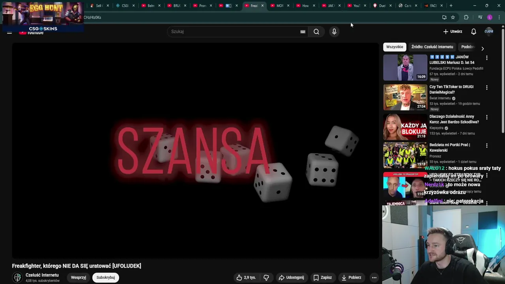The image size is (505, 284).
Task: Switch to the How browser tab
Action: click(x=305, y=6)
